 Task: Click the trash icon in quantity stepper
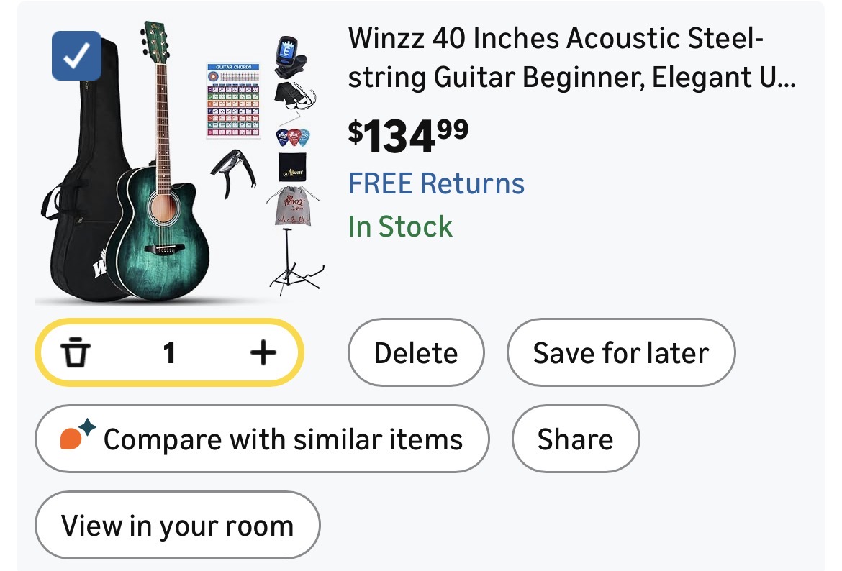(x=75, y=353)
